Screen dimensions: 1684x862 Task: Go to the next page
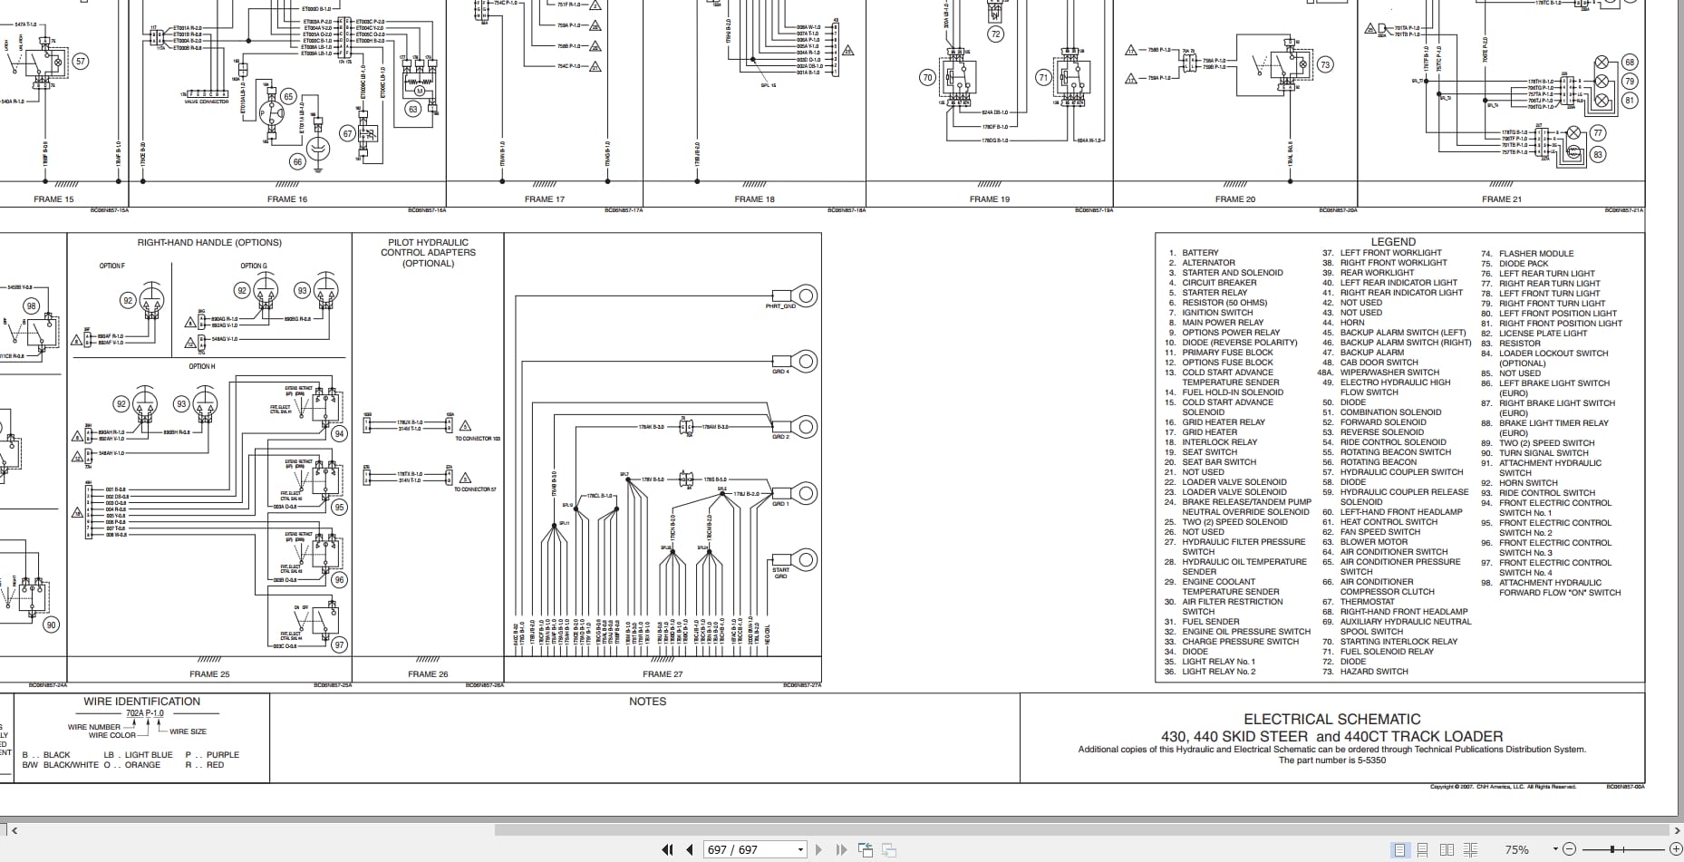pos(819,849)
